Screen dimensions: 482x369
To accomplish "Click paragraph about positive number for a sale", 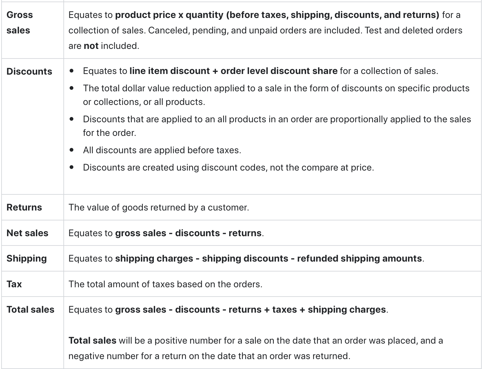I will (256, 348).
